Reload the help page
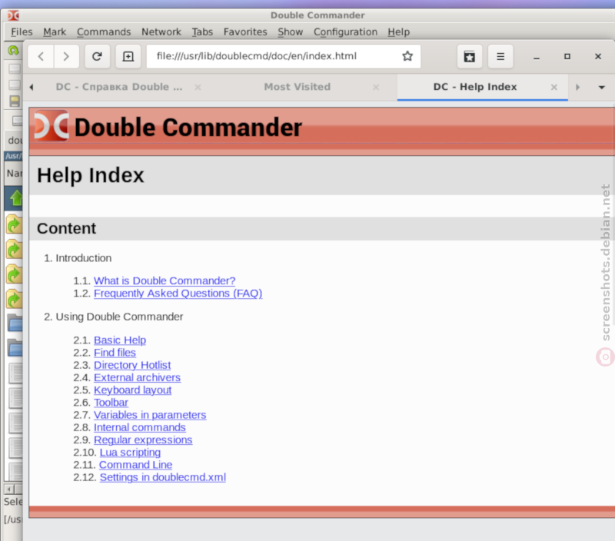The image size is (615, 541). 98,56
